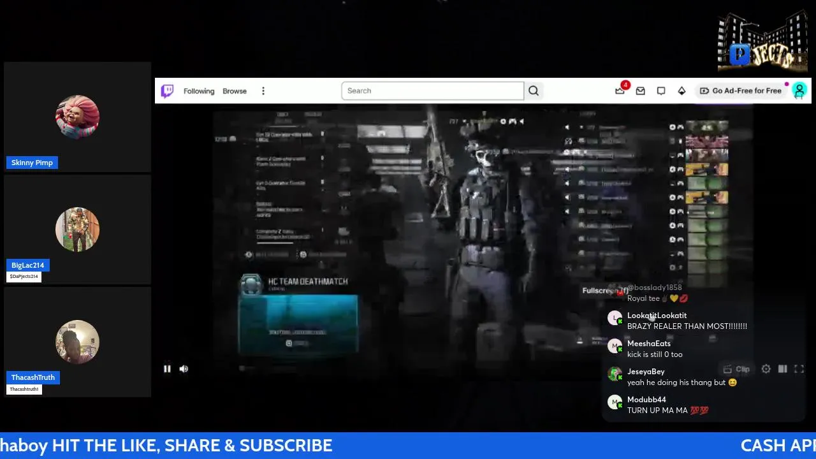Click the Twitch logo home icon
The width and height of the screenshot is (816, 459).
click(167, 91)
